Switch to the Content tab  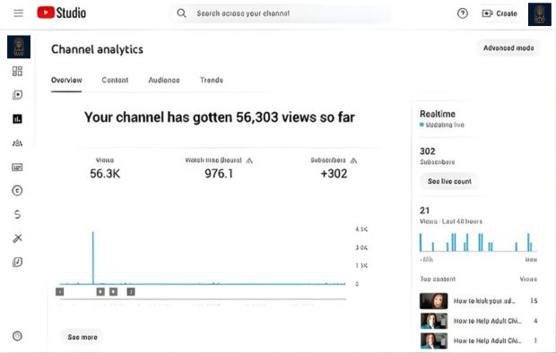115,80
